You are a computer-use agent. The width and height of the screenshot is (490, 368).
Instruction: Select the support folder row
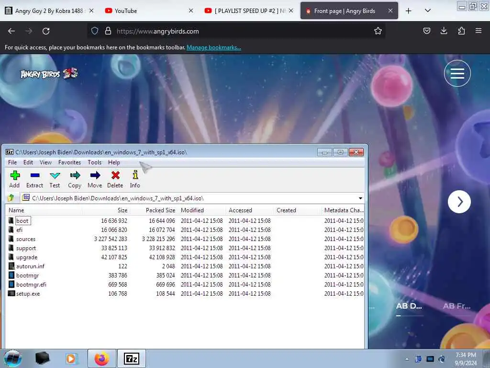[x=185, y=248]
